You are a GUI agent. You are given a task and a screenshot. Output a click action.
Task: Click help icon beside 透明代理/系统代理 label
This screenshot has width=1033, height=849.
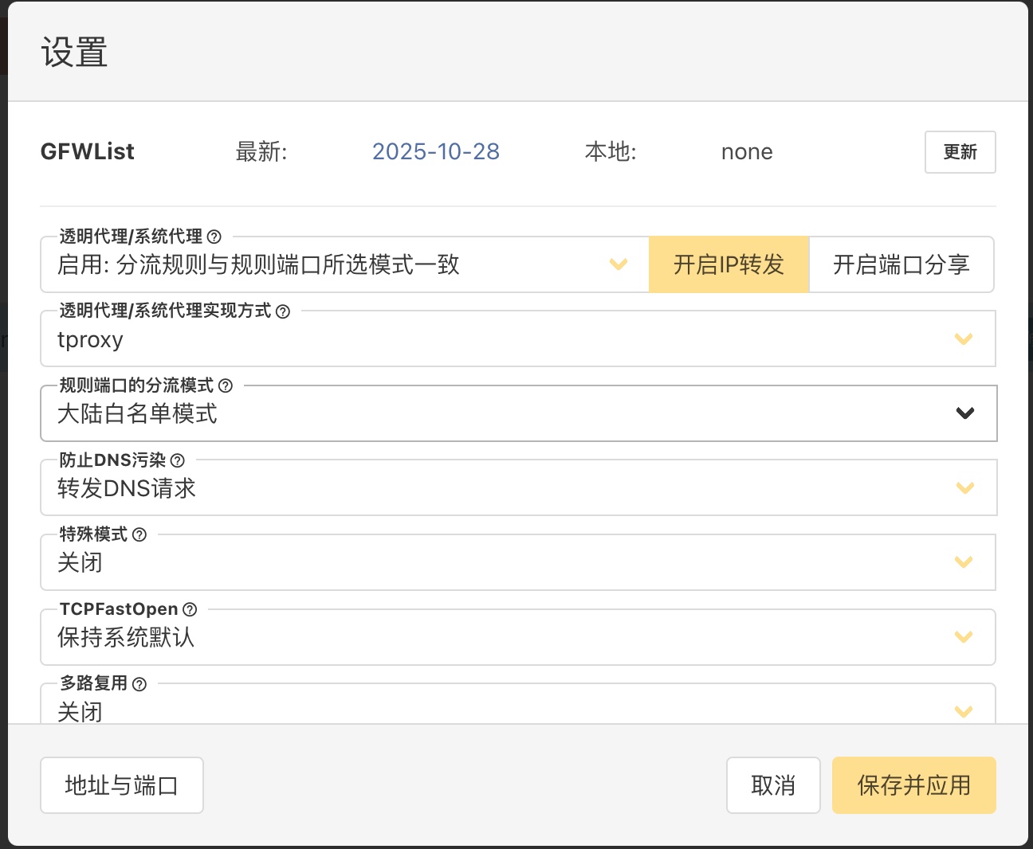[x=214, y=237]
